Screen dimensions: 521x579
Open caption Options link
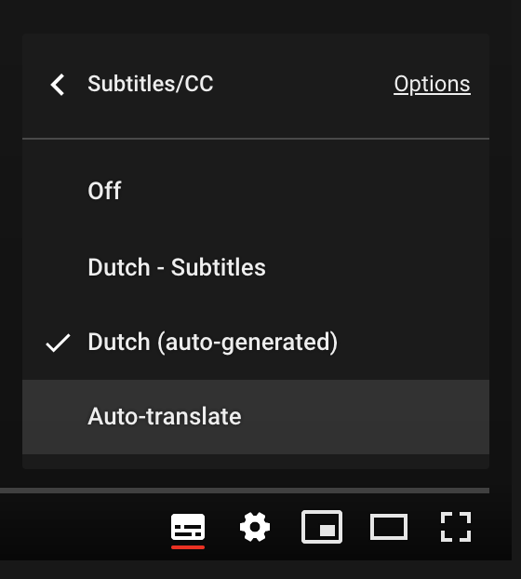(432, 85)
